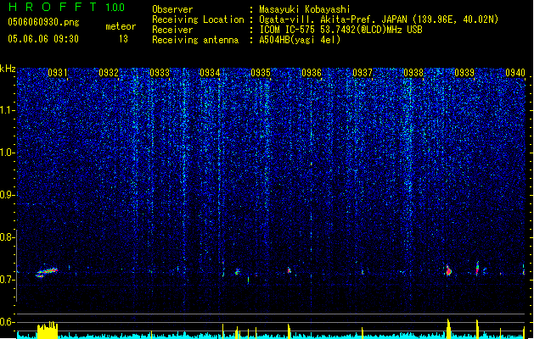Click the 0931 time marker
Viewport: 534px width, 339px height.
click(58, 73)
